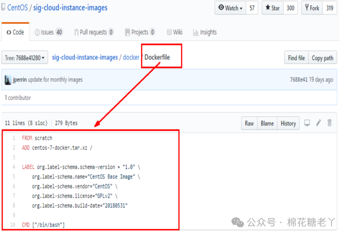
Task: Edit this file with pencil icon
Action: (318, 123)
